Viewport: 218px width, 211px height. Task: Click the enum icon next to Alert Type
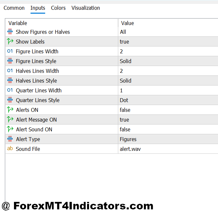10,139
